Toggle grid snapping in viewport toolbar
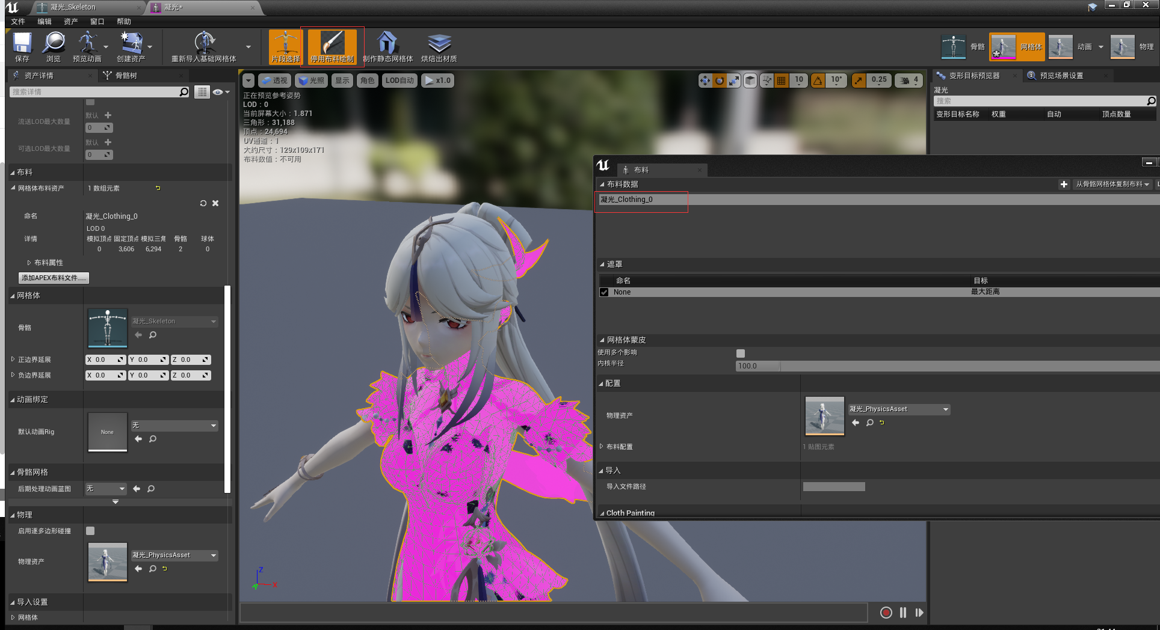Screen dimensions: 1160x630 [x=781, y=81]
